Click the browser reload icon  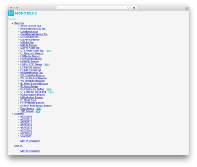click(128, 8)
